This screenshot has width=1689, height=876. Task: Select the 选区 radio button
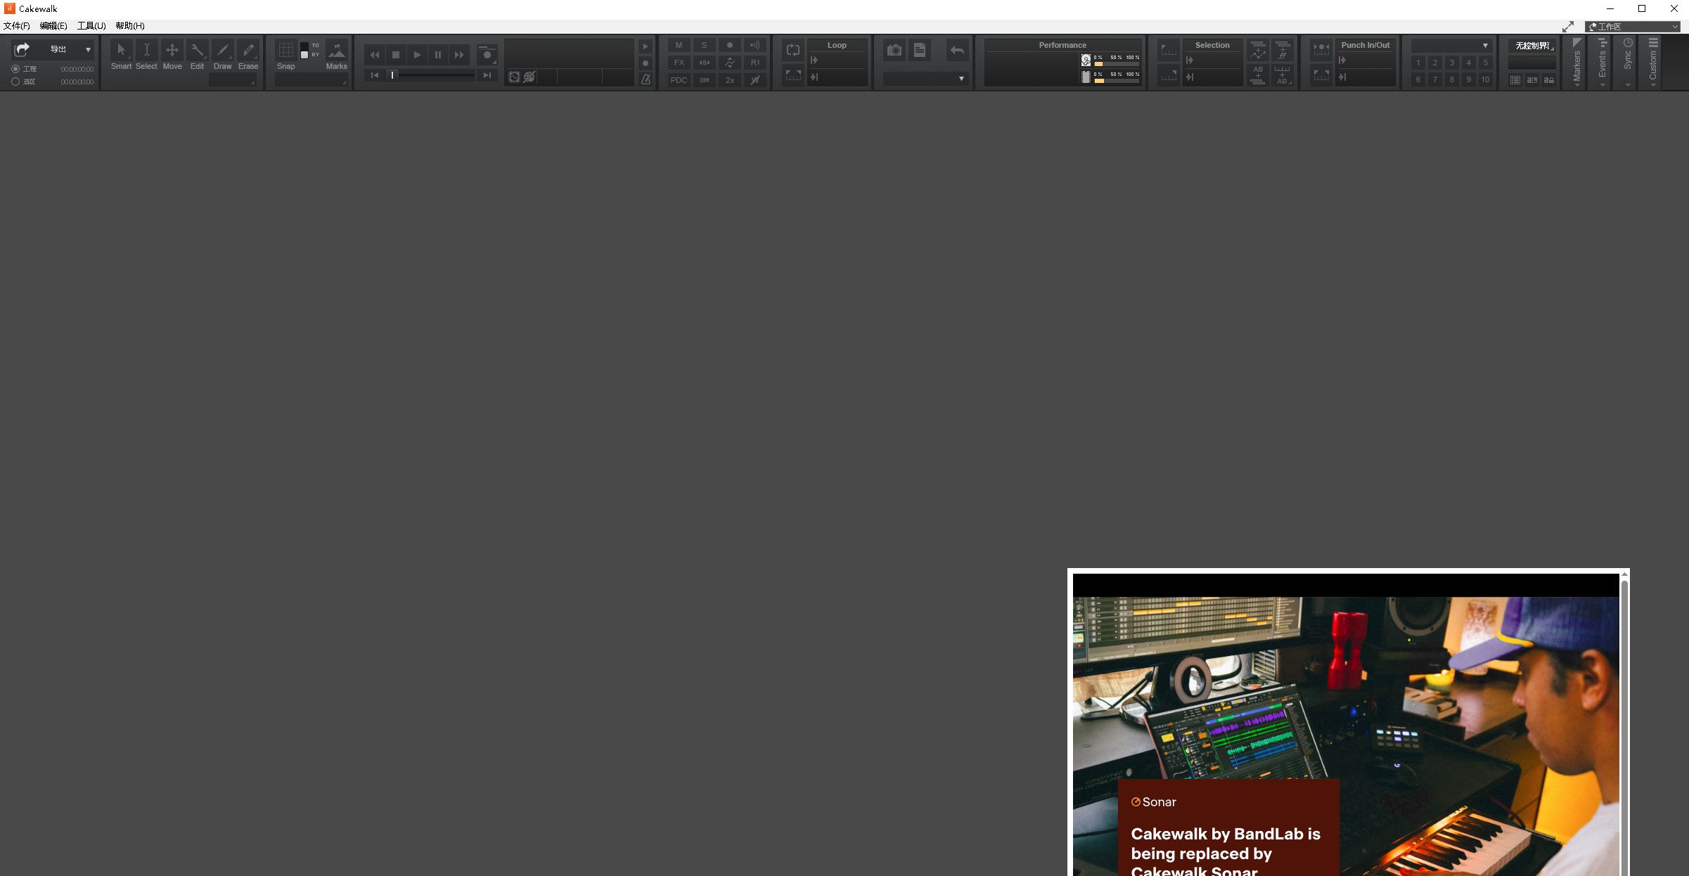pyautogui.click(x=15, y=82)
